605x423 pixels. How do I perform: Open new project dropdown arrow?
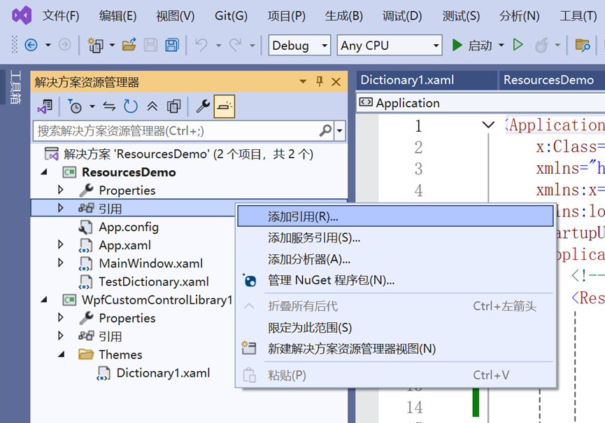tap(112, 46)
